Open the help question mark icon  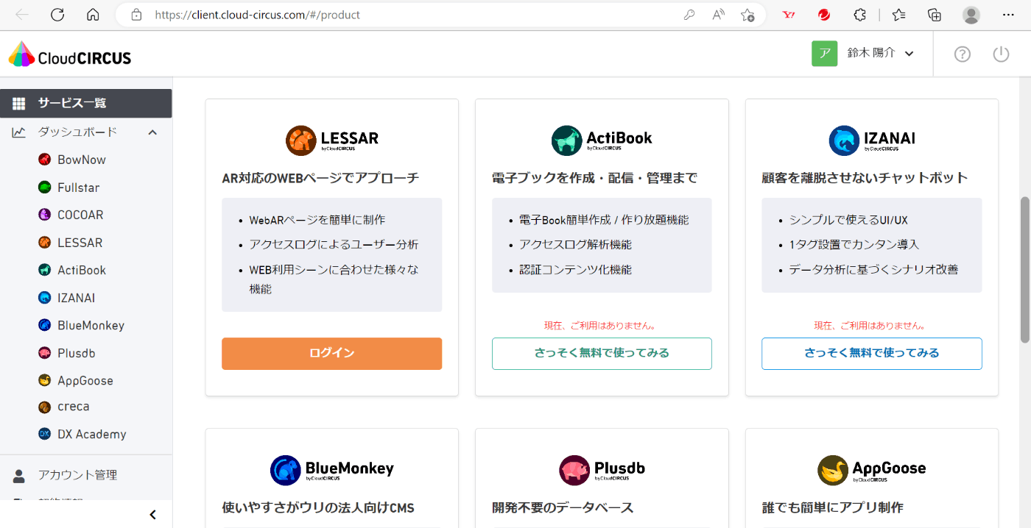pos(963,54)
